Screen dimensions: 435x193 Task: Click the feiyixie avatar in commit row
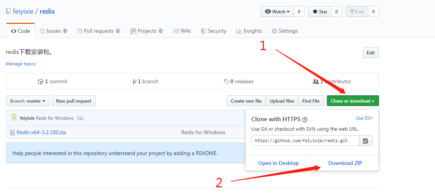(14, 118)
